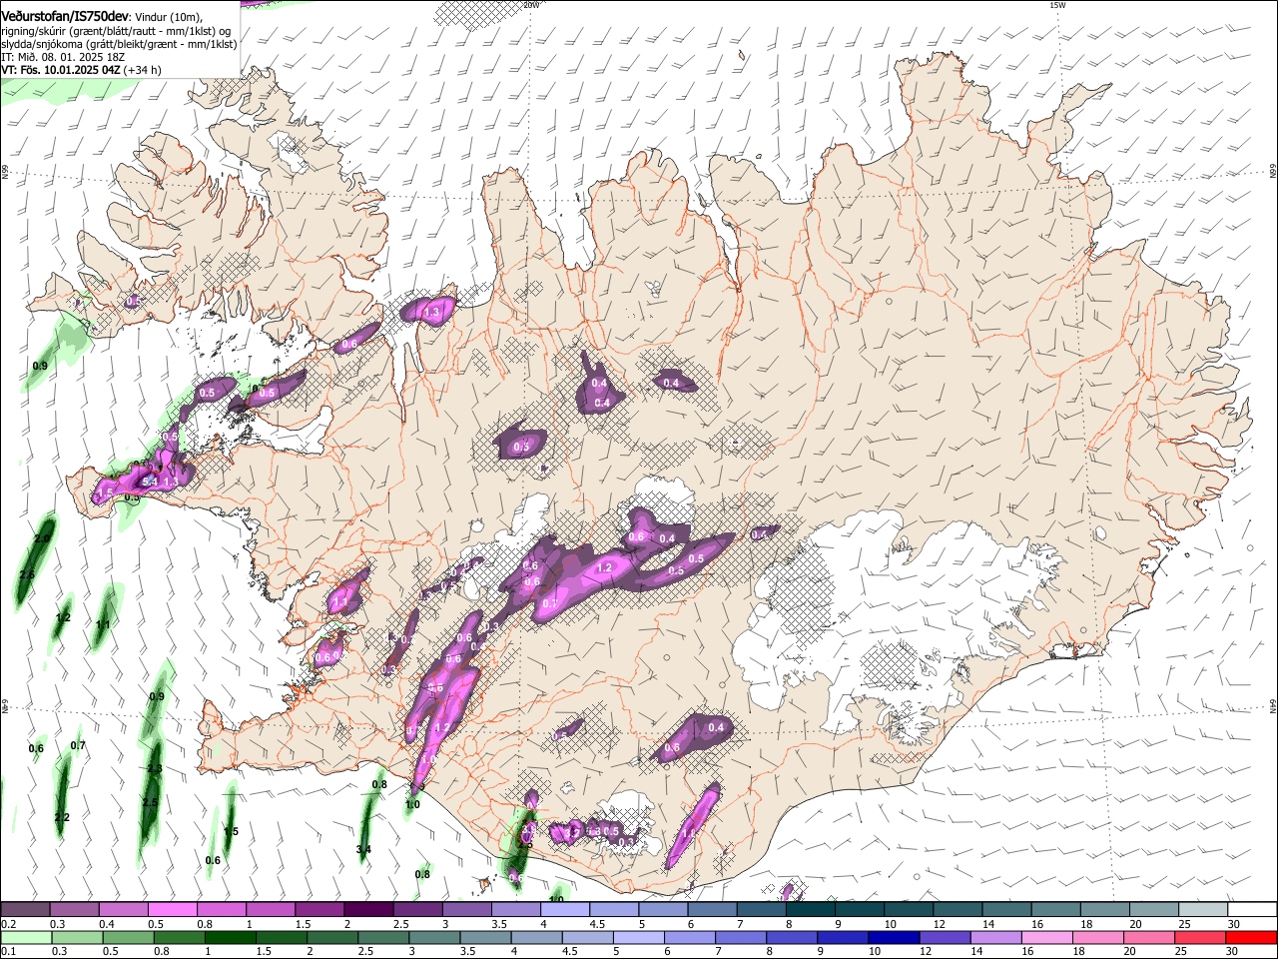Click the 'IT: Mið. 08. 01. 2025 18Z' line
Screen dimensions: 1278x959
pos(63,57)
